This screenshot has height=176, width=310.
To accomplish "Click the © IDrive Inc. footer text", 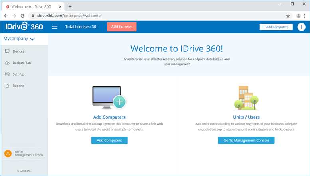I will click(24, 171).
